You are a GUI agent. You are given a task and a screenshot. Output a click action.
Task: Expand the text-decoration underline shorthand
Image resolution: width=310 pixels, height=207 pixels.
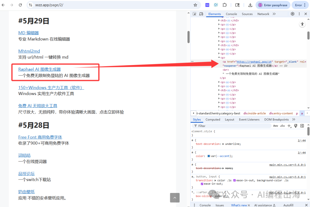223,144
